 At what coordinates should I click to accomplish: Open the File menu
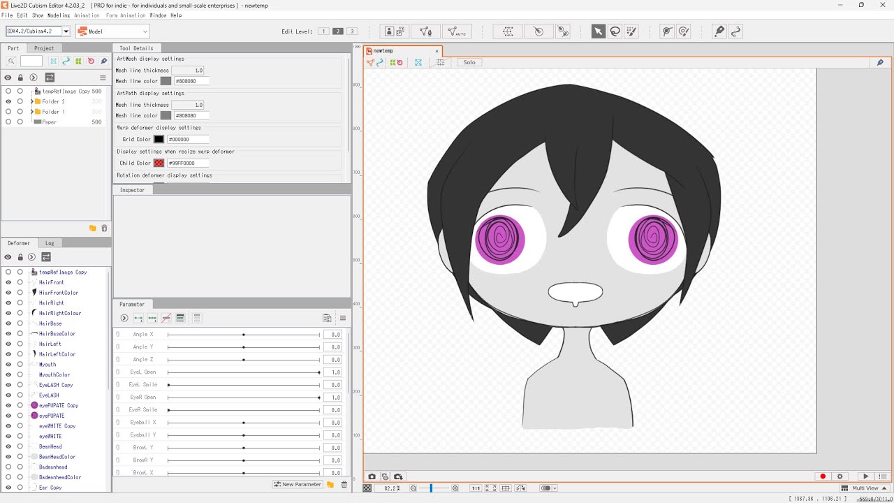pyautogui.click(x=7, y=15)
